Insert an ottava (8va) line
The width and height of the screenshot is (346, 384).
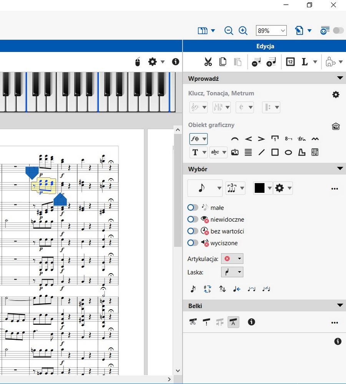288,139
